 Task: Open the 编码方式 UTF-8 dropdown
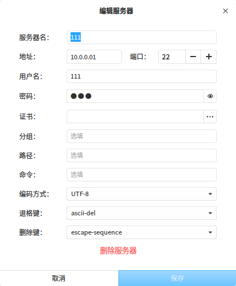click(x=142, y=194)
